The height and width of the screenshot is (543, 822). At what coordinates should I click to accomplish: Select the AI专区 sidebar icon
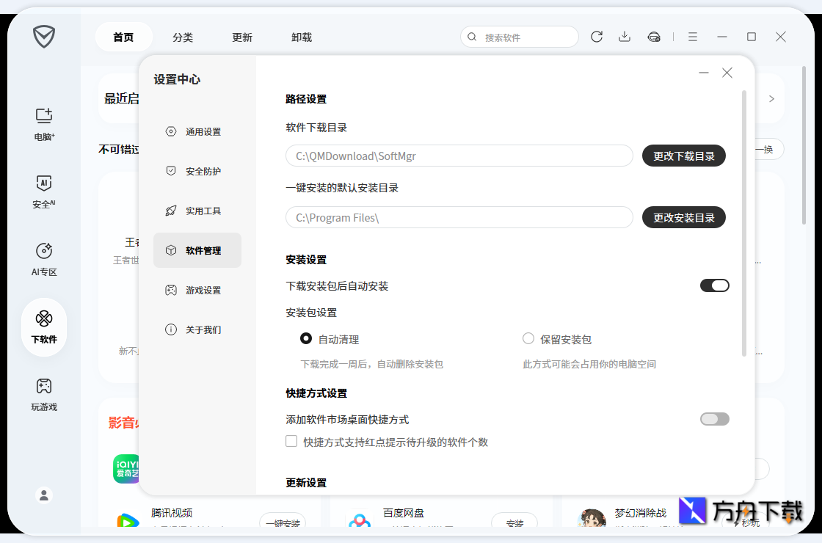click(43, 257)
